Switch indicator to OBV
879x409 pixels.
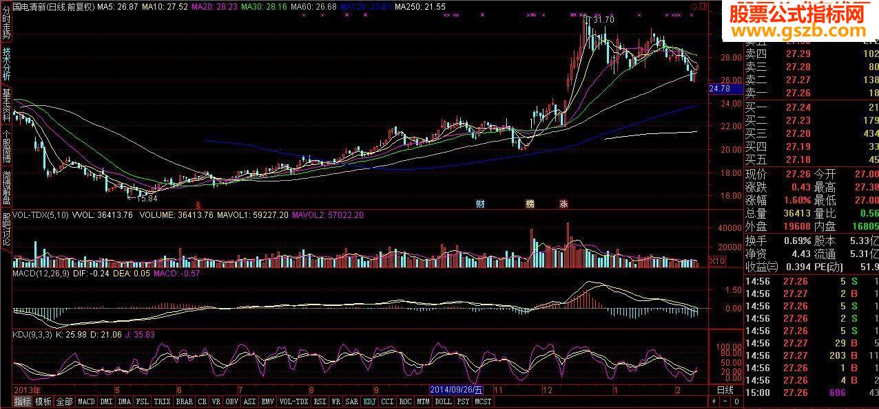click(x=232, y=401)
